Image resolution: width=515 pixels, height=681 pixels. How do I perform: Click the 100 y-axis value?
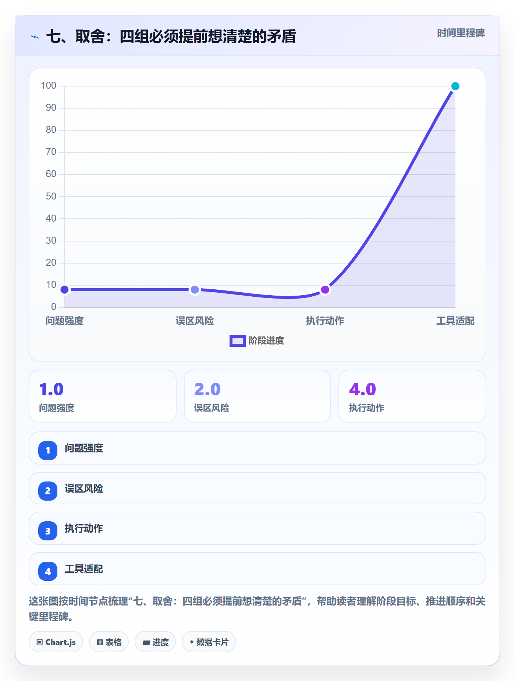(x=49, y=86)
